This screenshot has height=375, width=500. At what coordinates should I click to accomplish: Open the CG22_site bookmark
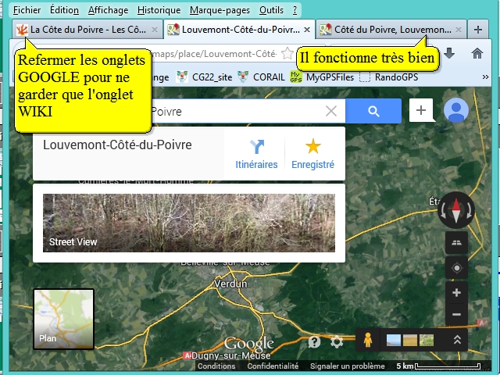[204, 77]
